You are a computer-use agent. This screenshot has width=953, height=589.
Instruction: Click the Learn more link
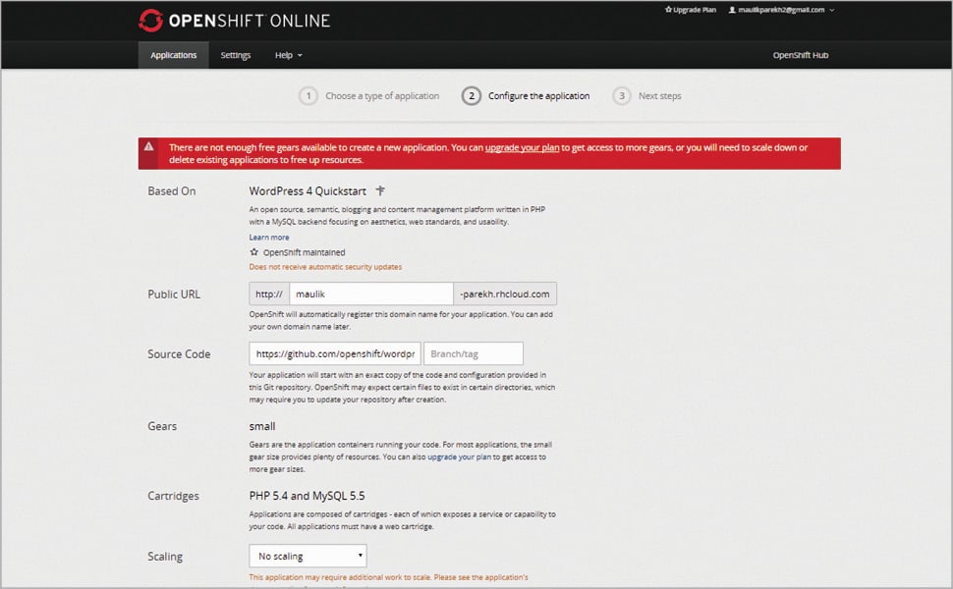click(x=269, y=237)
